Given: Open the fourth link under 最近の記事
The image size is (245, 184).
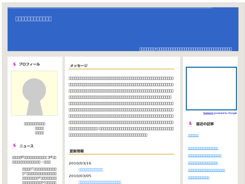Looking at the screenshot, I should 203,163.
